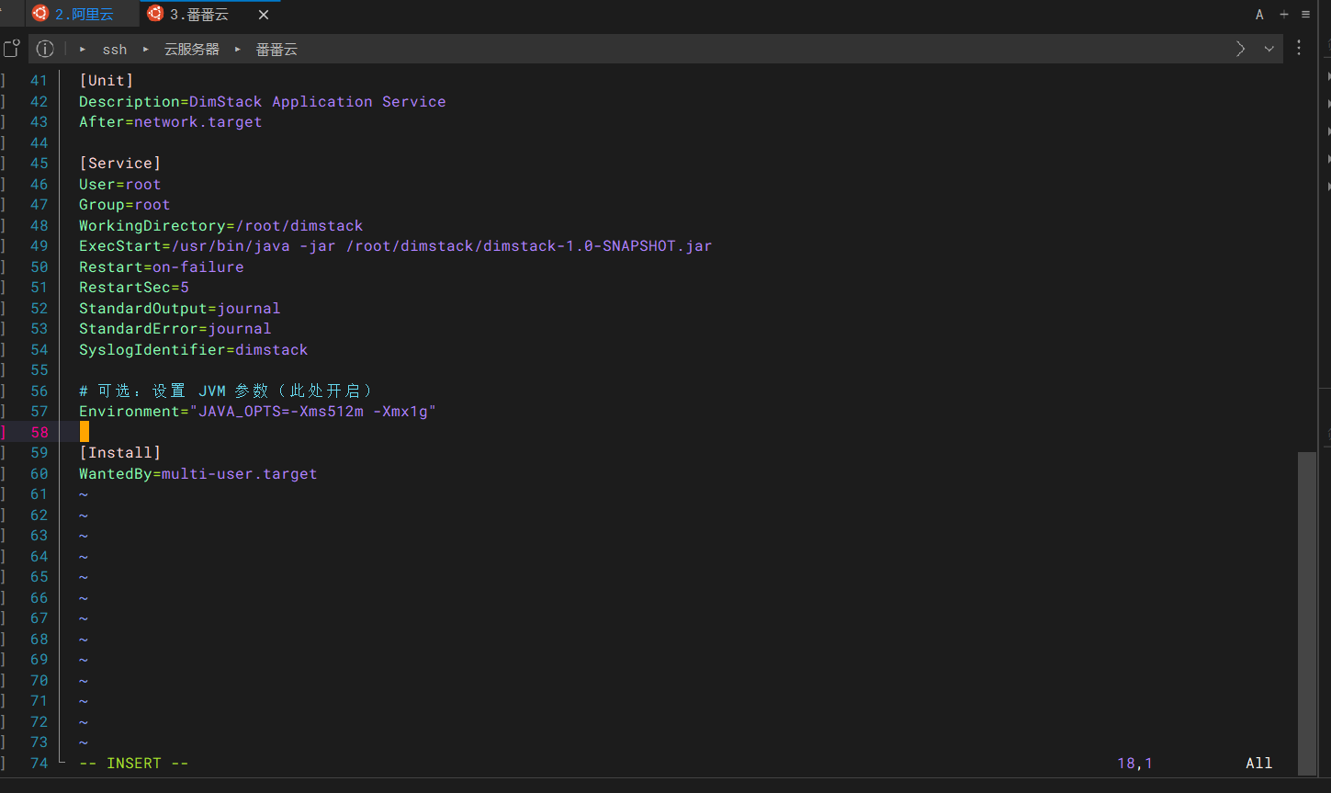This screenshot has width=1331, height=793.
Task: Open the hamburger menu icon
Action: 1305,15
